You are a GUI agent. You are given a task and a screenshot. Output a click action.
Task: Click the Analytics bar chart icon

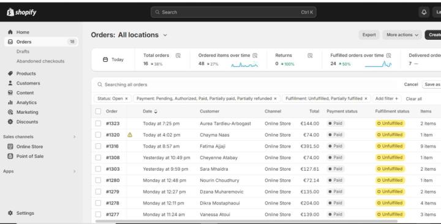(x=10, y=102)
